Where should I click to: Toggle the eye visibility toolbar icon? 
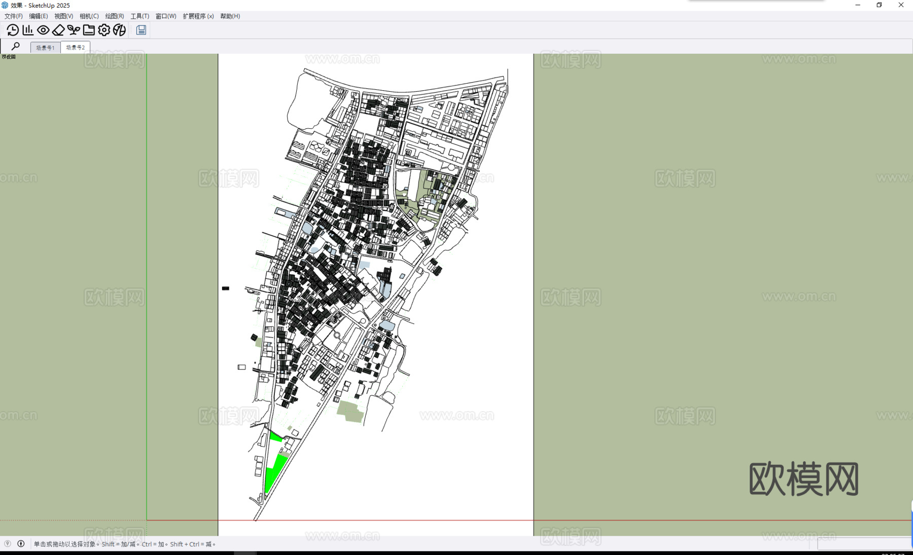tap(43, 30)
